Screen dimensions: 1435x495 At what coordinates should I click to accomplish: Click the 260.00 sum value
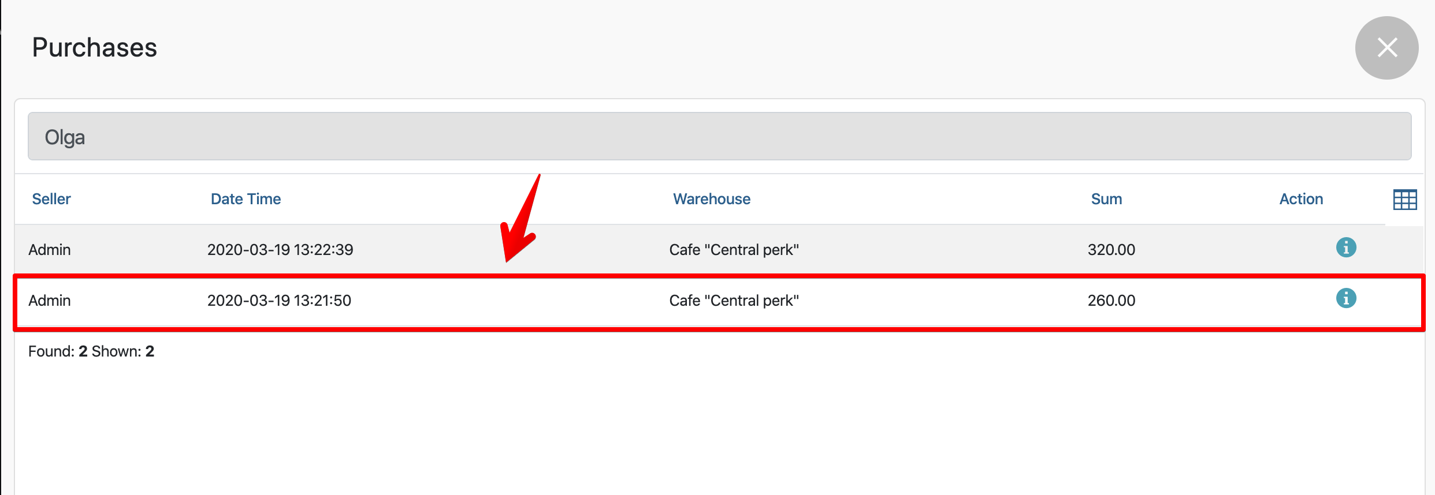pos(1111,301)
